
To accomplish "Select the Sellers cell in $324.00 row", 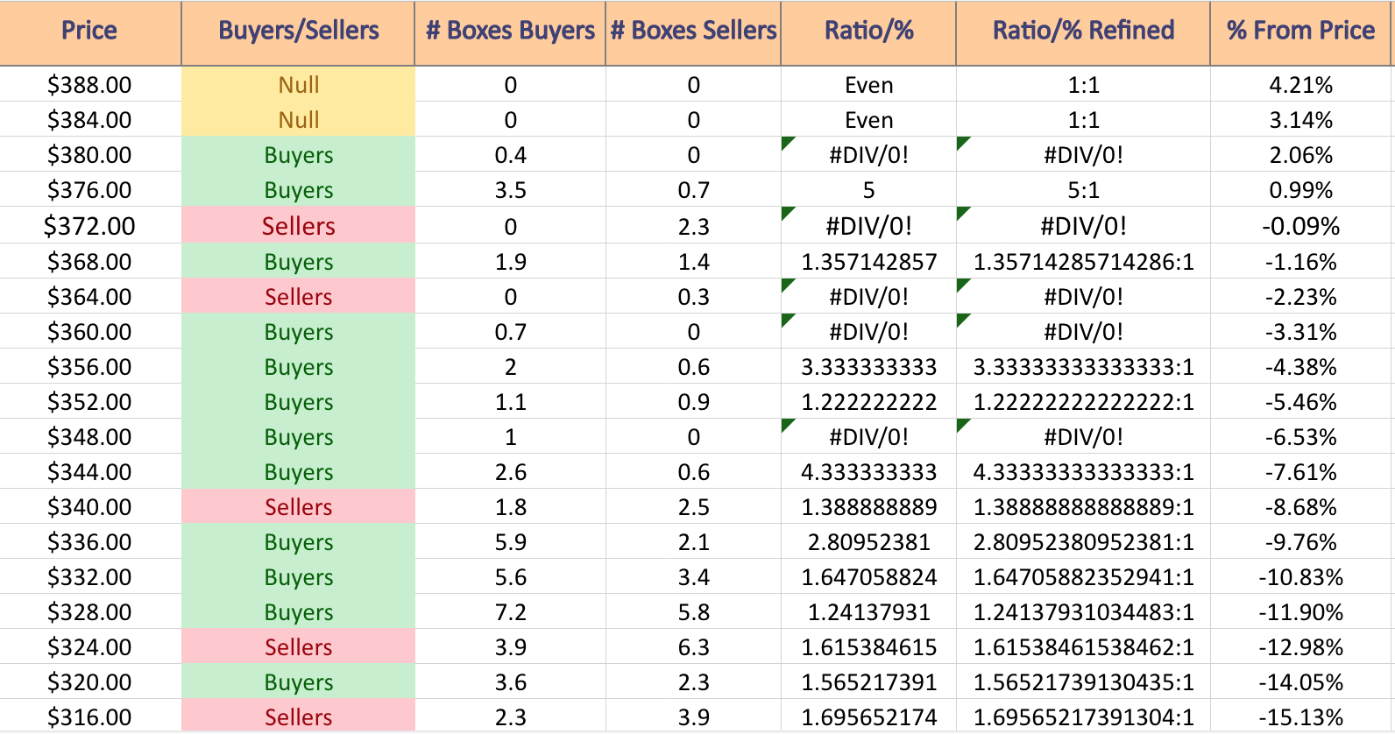I will point(298,647).
